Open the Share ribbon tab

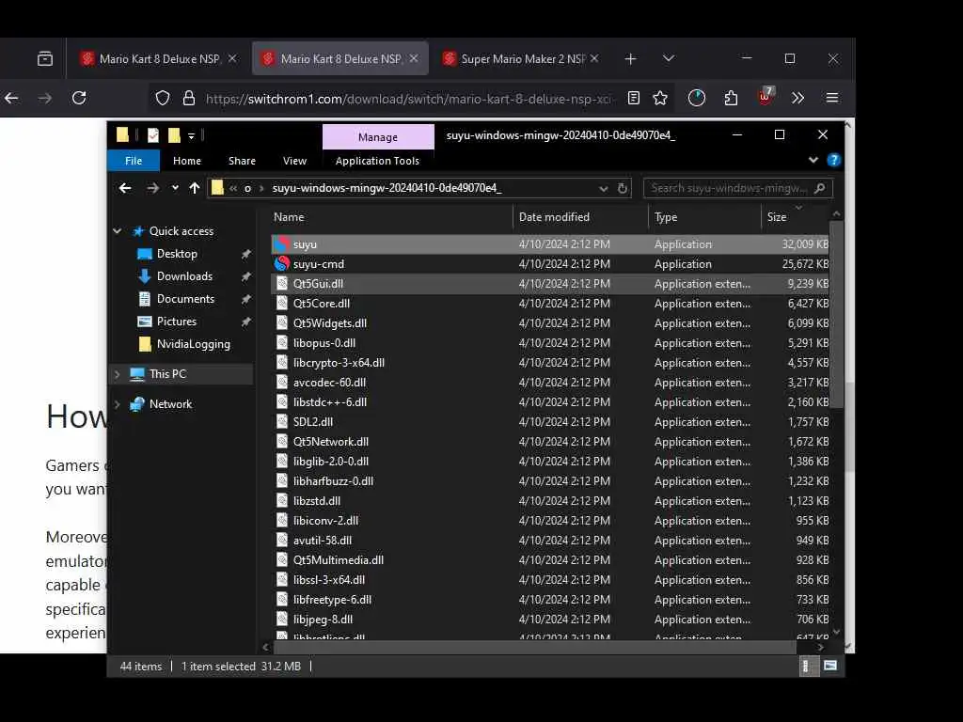(x=242, y=161)
